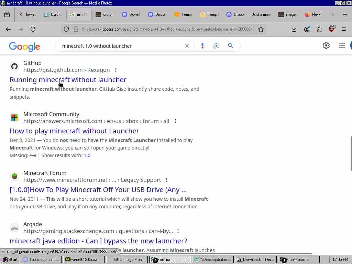Show results with 1.0 link
The height and width of the screenshot is (264, 352).
[x=87, y=155]
